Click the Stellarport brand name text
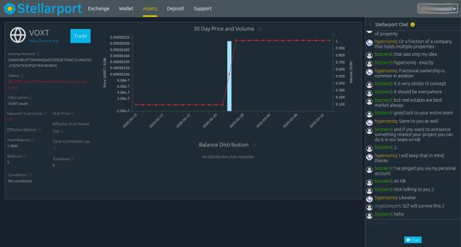This screenshot has width=461, height=247. [x=49, y=9]
